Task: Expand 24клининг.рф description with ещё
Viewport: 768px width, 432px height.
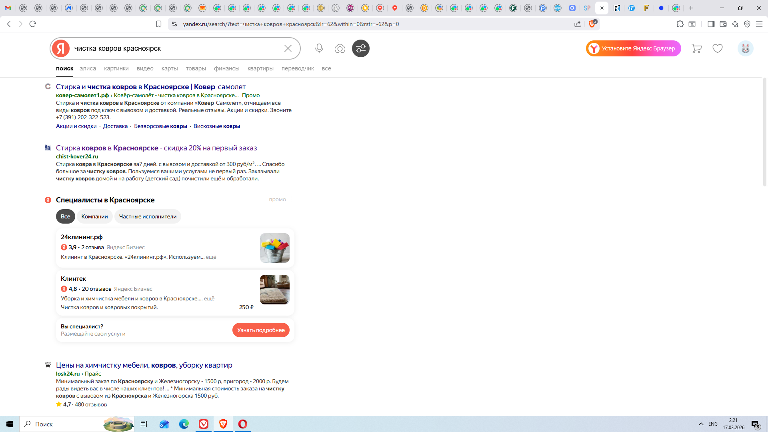Action: (x=211, y=257)
